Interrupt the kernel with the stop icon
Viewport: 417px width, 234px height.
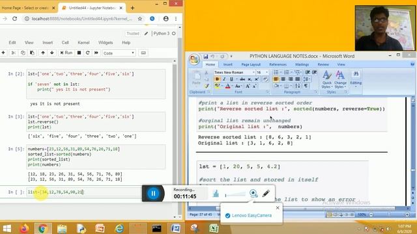[79, 53]
